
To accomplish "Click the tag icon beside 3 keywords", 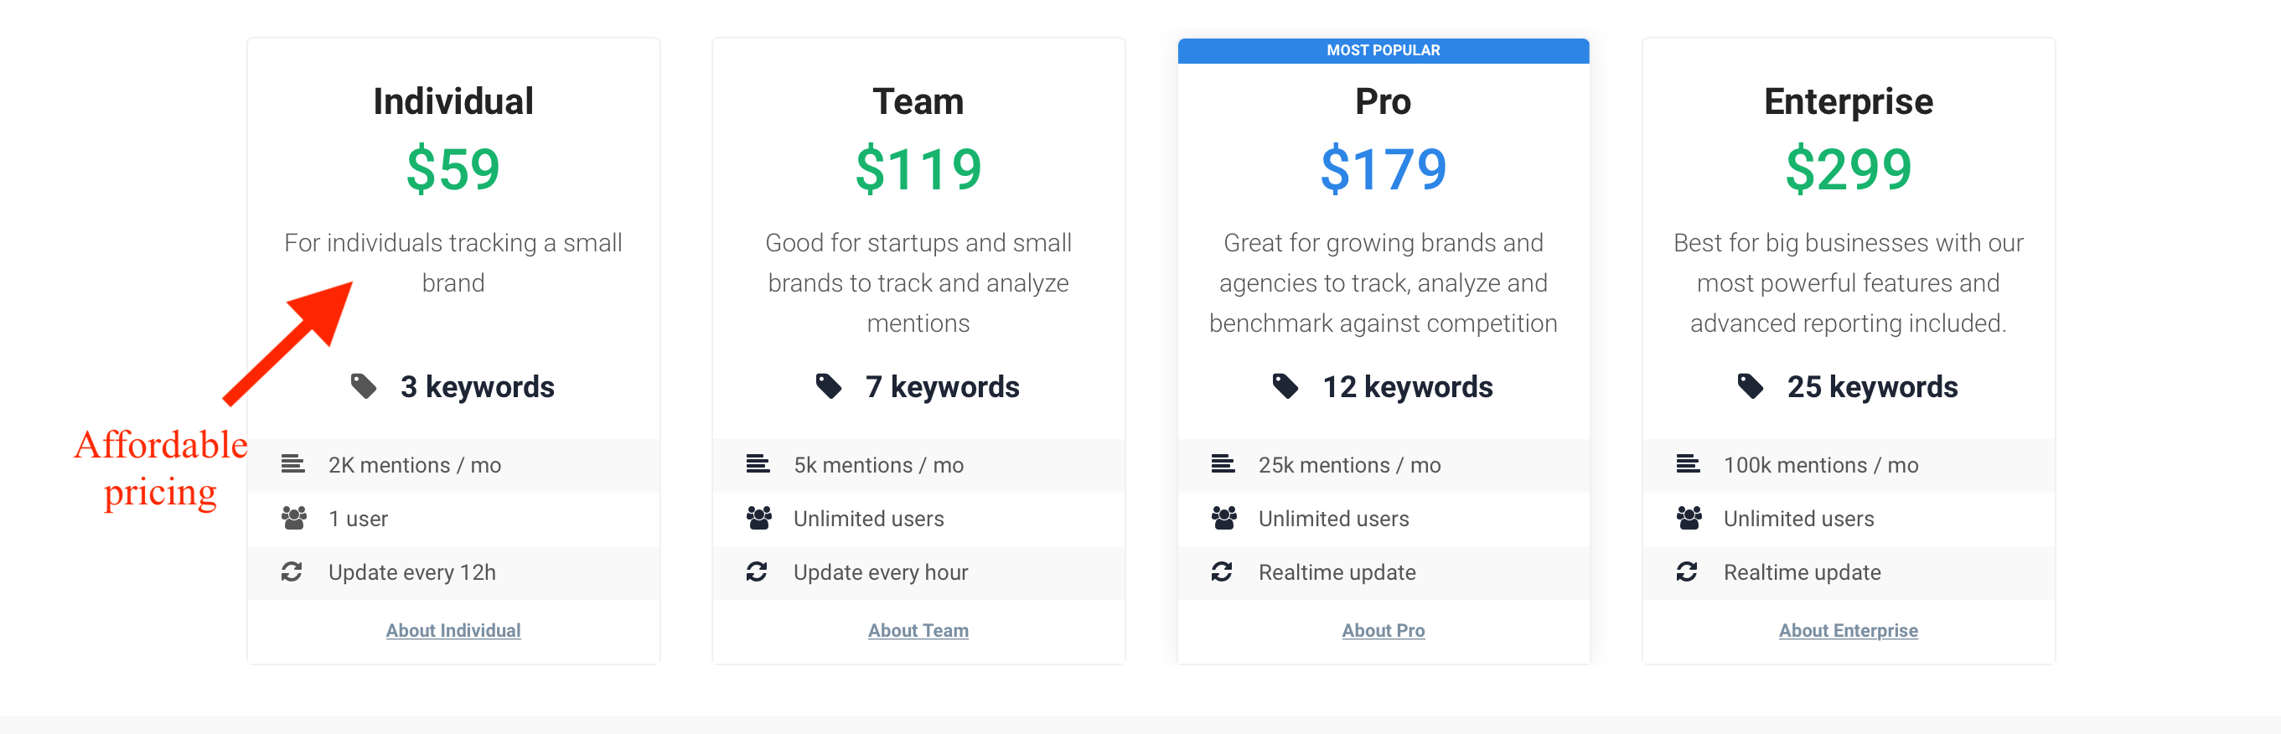I will pos(363,386).
